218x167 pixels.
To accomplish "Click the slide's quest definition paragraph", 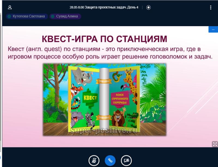I will pyautogui.click(x=110, y=53).
